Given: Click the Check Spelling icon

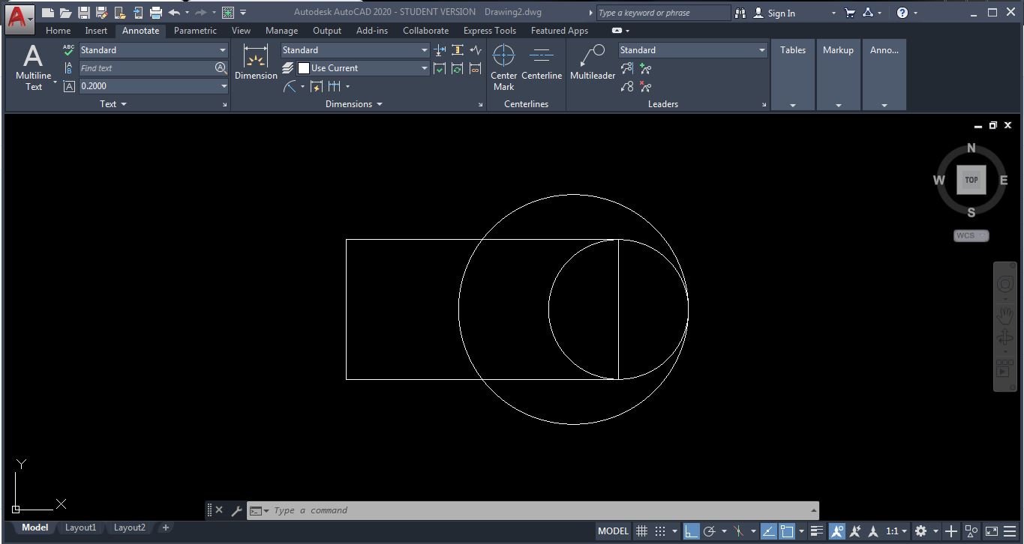Looking at the screenshot, I should click(x=67, y=50).
